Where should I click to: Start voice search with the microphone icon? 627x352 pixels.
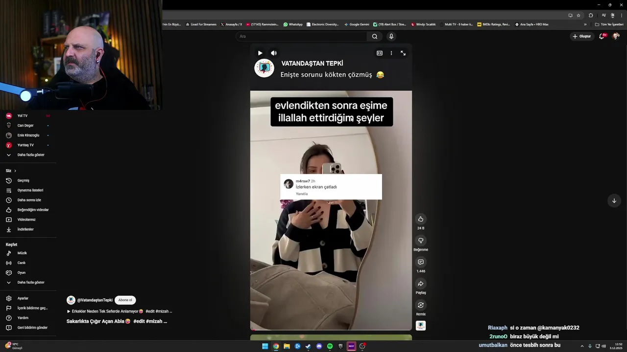[391, 36]
